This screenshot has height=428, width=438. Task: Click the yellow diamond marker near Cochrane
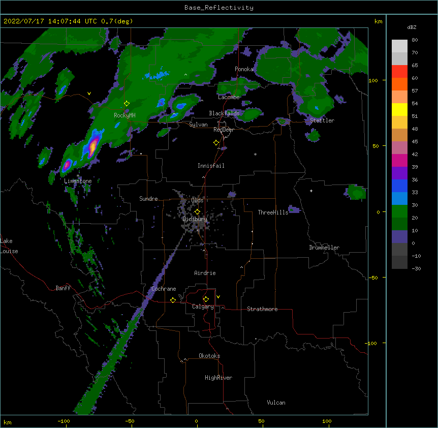point(173,300)
